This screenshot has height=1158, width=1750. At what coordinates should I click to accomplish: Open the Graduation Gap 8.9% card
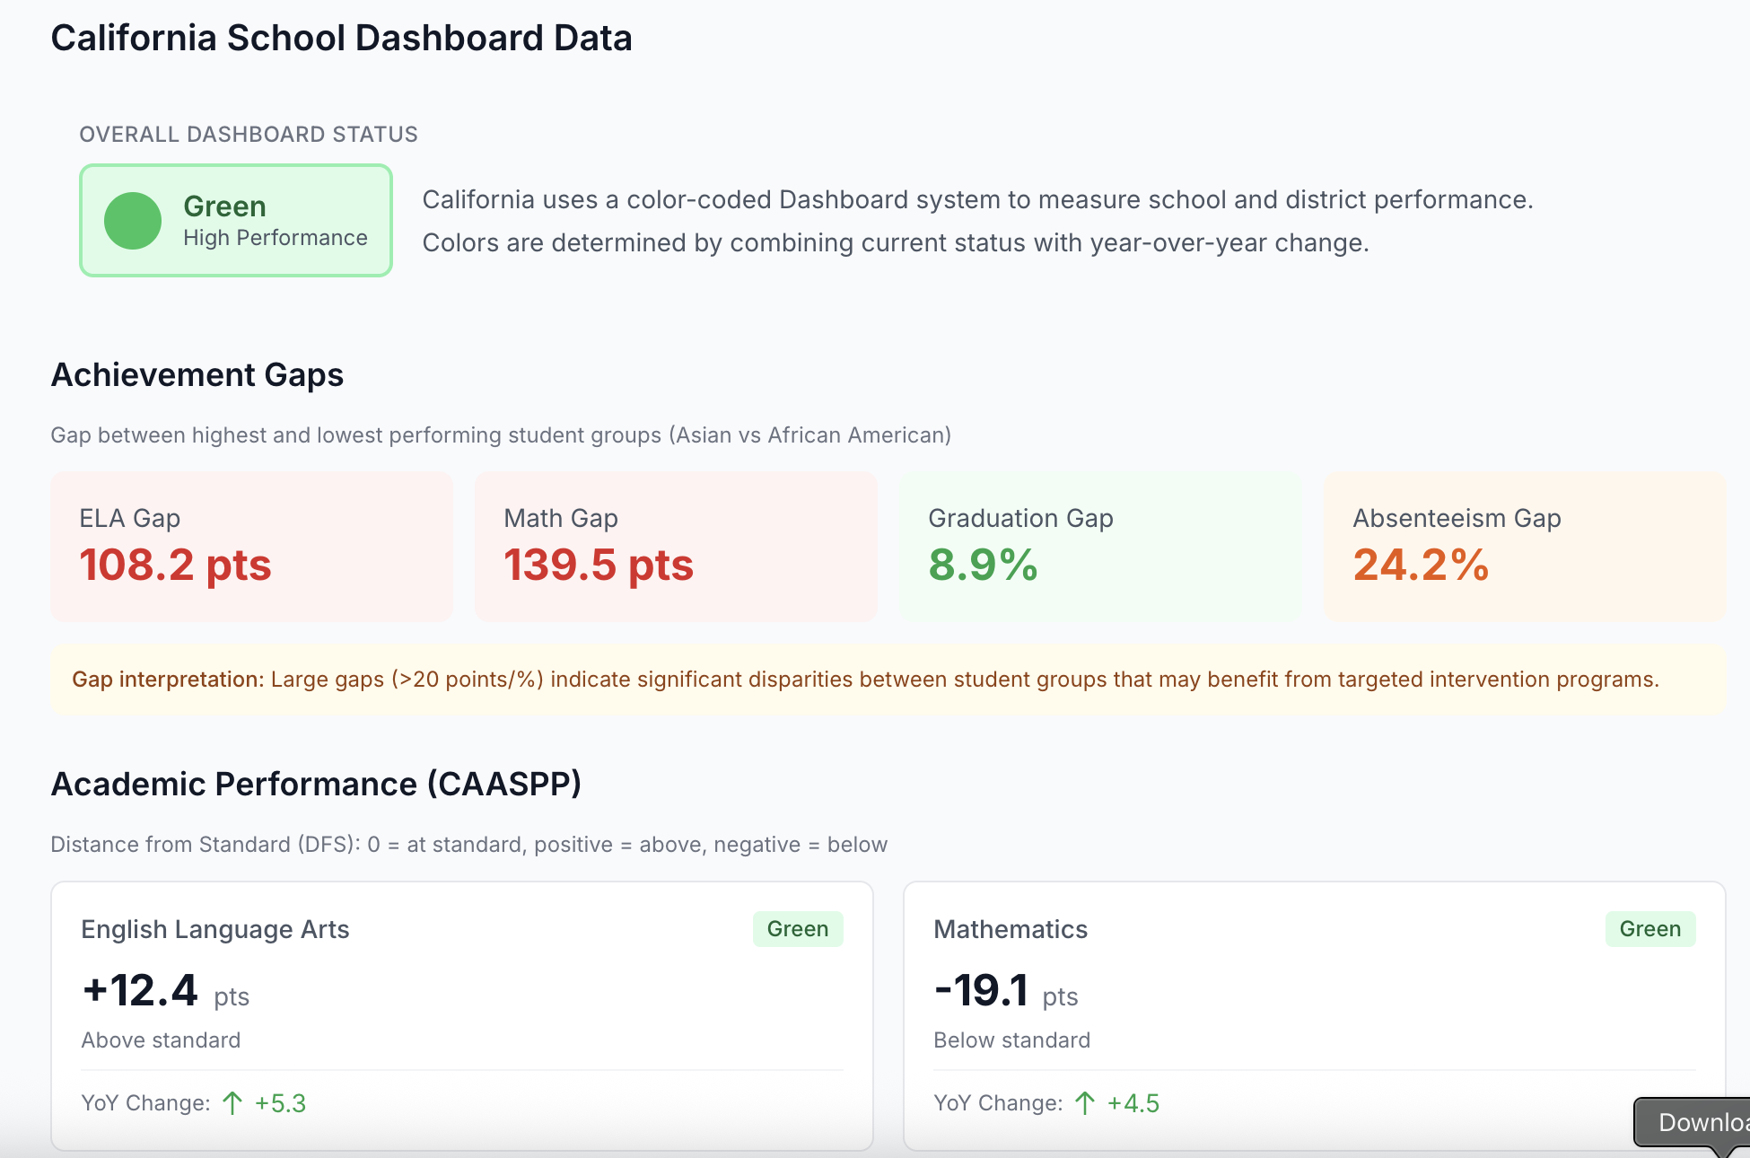pyautogui.click(x=1100, y=547)
